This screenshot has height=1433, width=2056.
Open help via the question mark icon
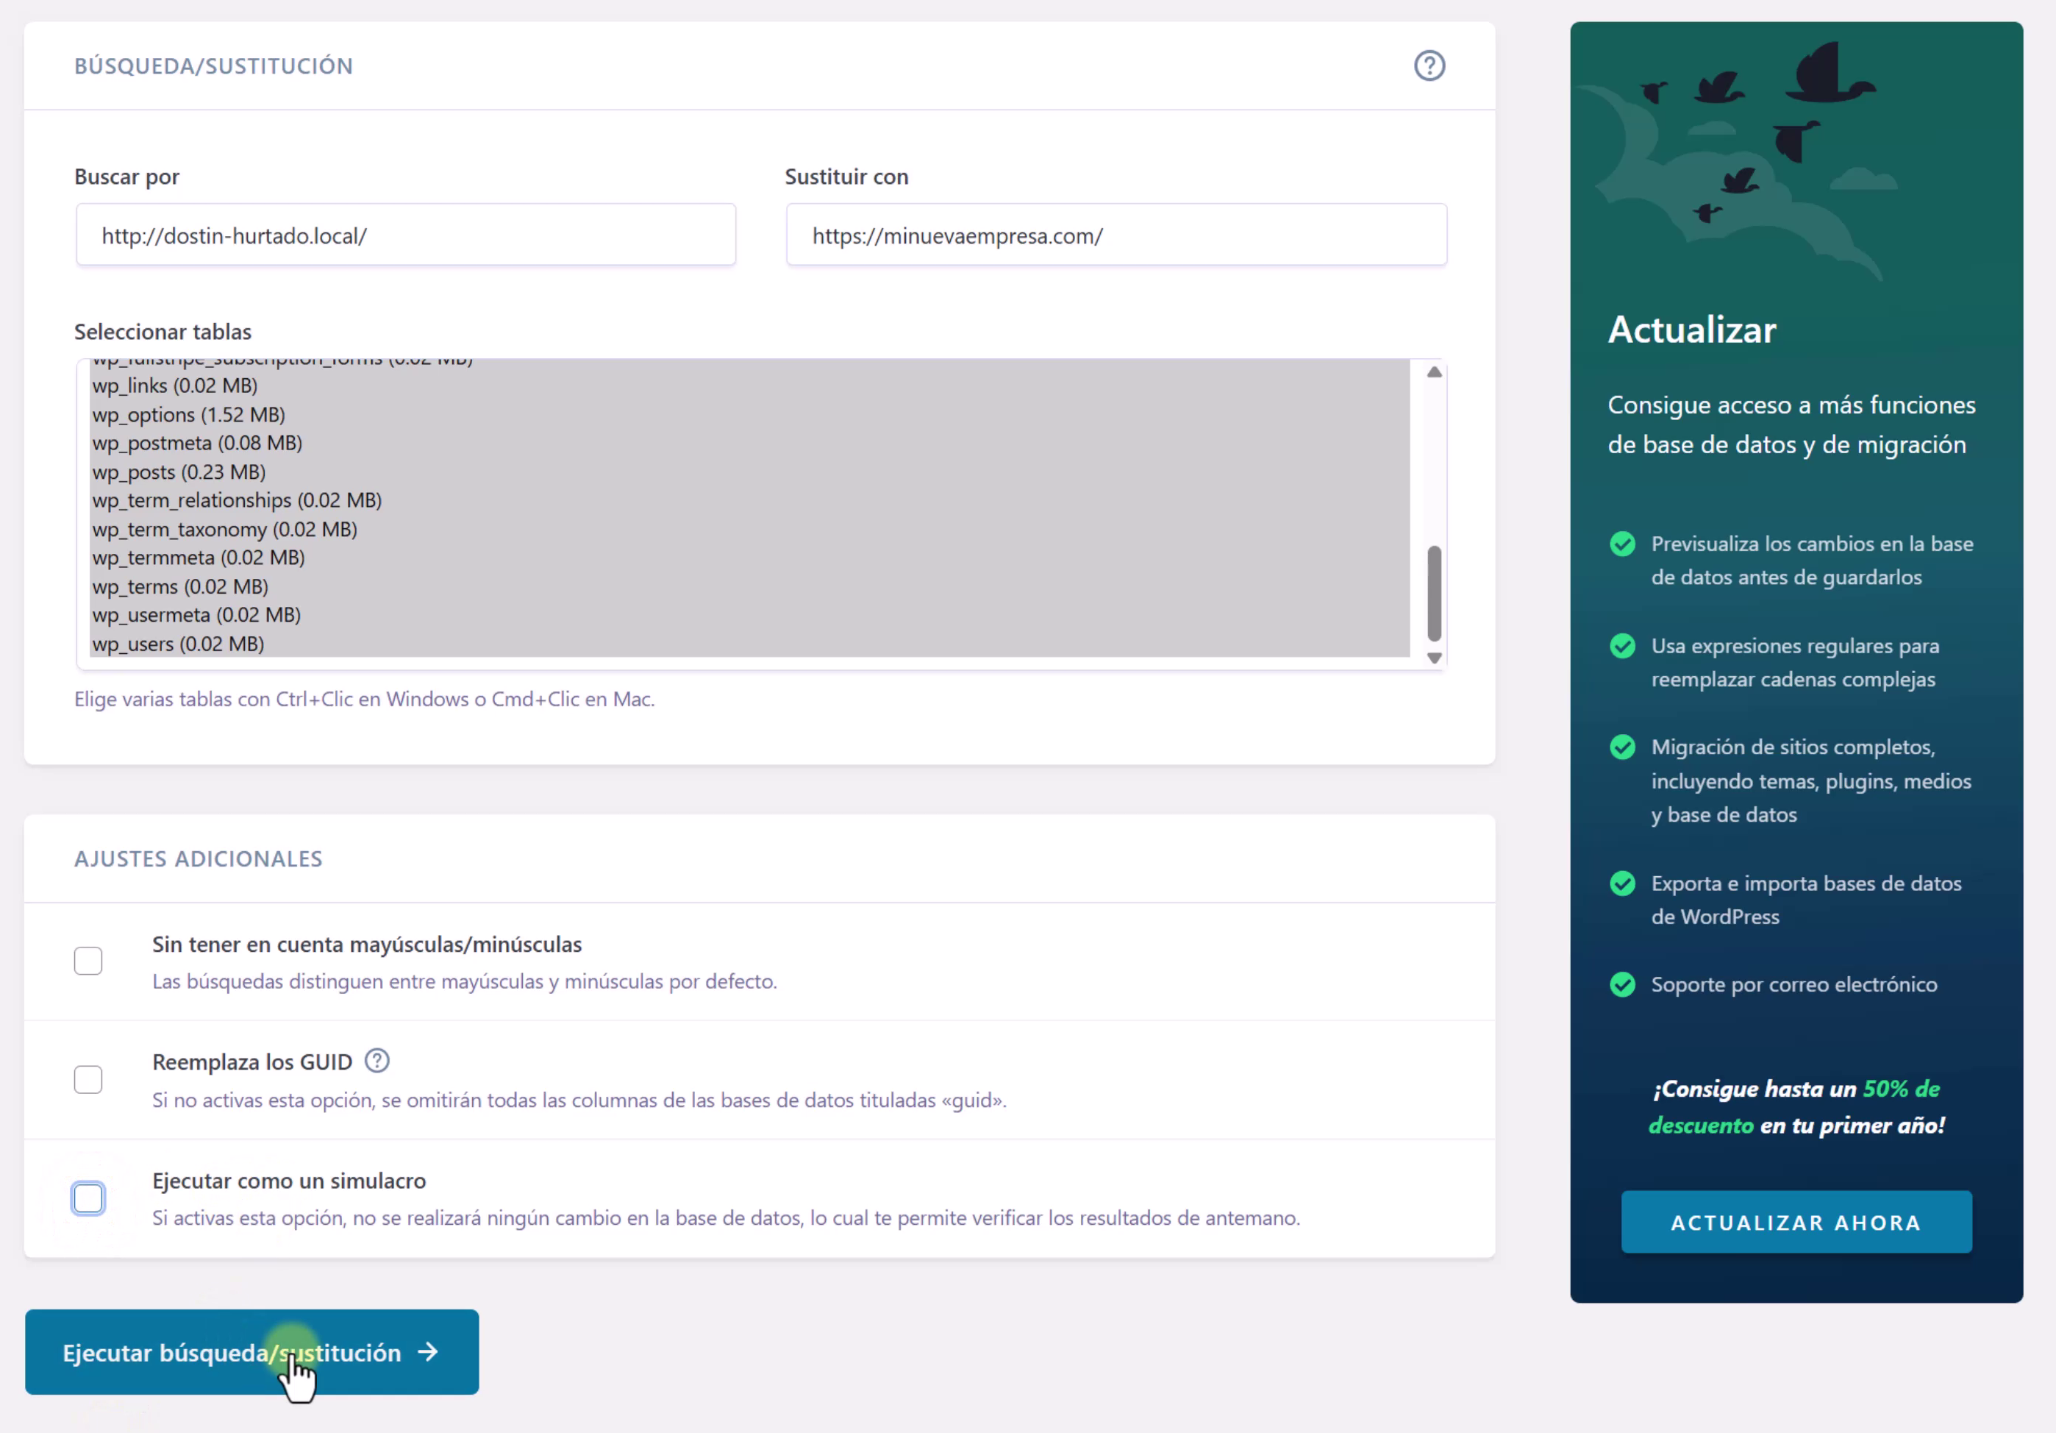tap(1429, 65)
